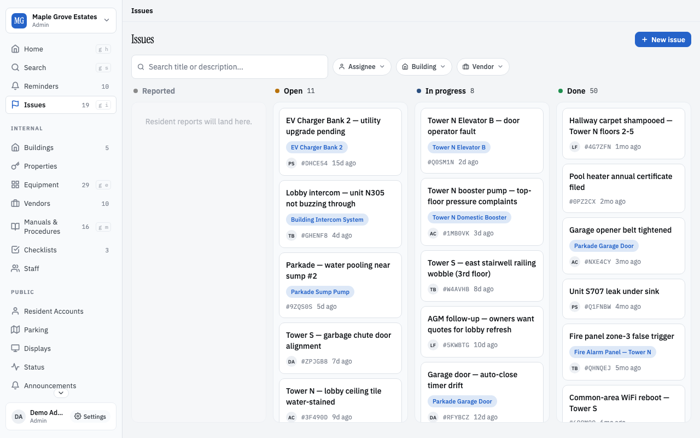Screen dimensions: 700x438
Task: Click the In progress column header
Action: 446,91
